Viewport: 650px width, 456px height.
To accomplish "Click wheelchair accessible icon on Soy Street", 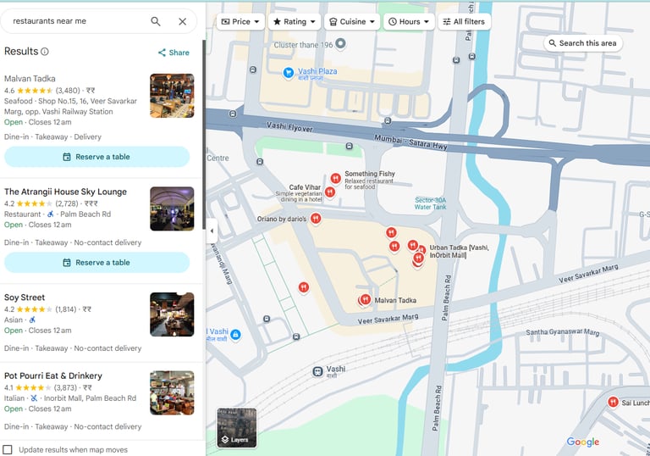I will click(32, 320).
